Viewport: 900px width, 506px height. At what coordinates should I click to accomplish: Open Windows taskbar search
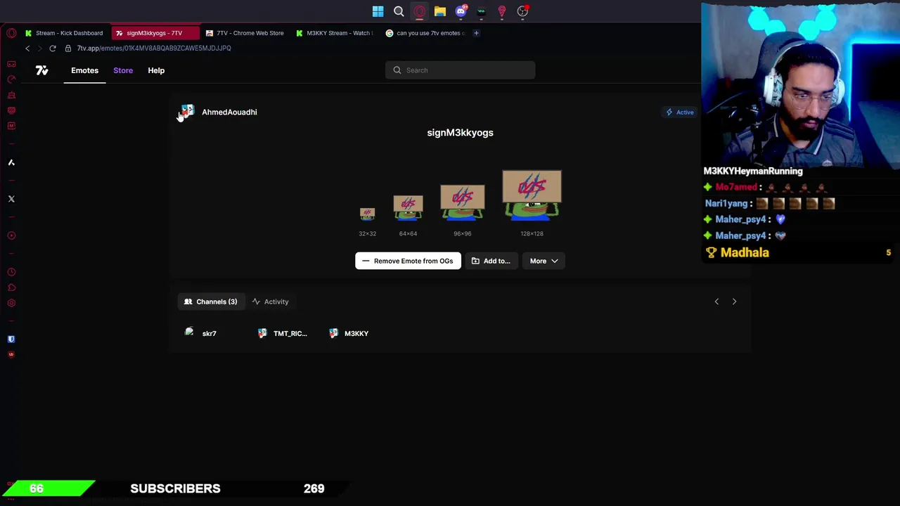(399, 11)
